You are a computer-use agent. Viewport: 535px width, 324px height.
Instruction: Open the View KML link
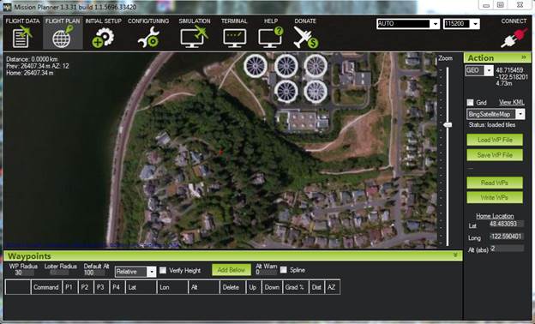(512, 102)
